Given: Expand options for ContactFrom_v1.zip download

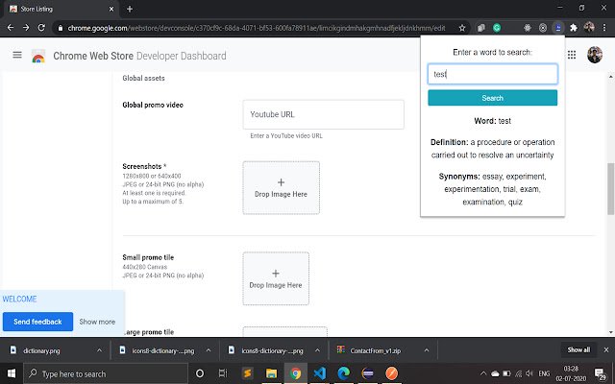Looking at the screenshot, I should 427,350.
